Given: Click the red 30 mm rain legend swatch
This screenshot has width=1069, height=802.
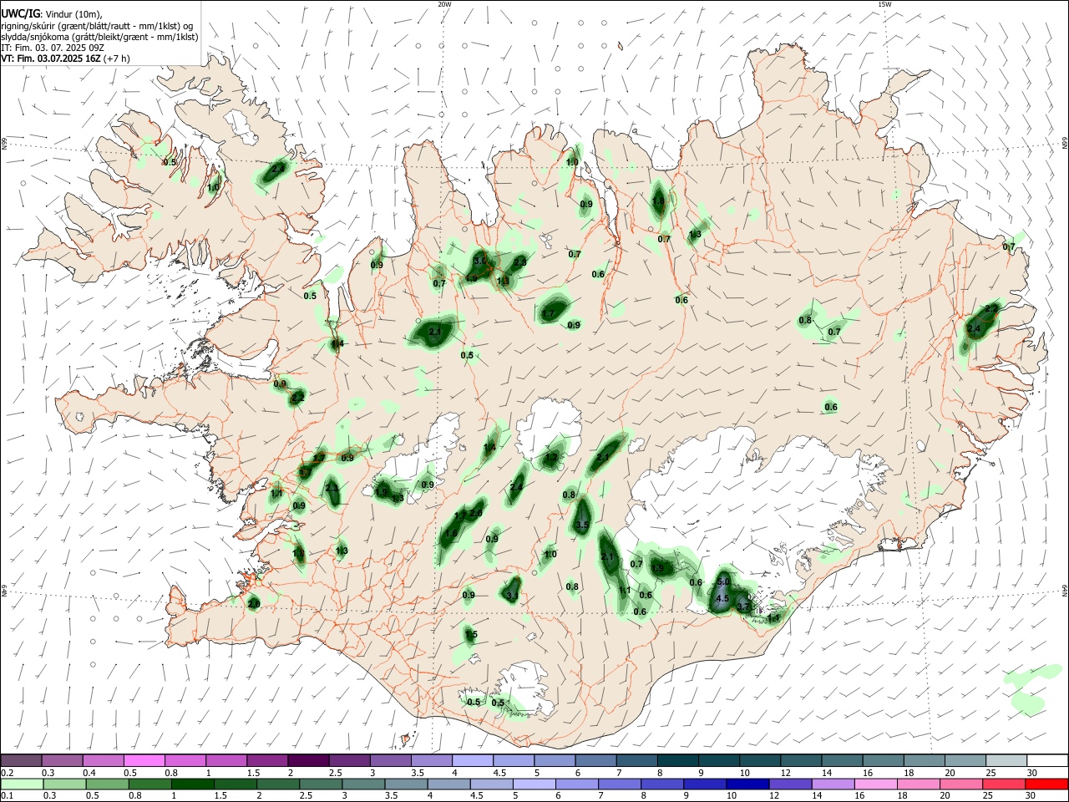Looking at the screenshot, I should point(1046,784).
